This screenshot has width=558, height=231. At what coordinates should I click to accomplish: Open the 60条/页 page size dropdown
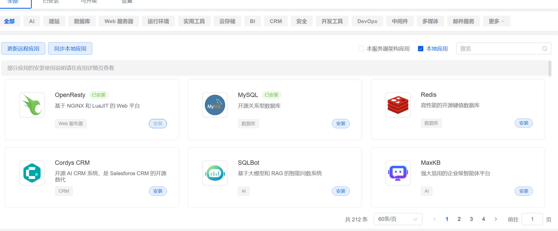click(398, 219)
